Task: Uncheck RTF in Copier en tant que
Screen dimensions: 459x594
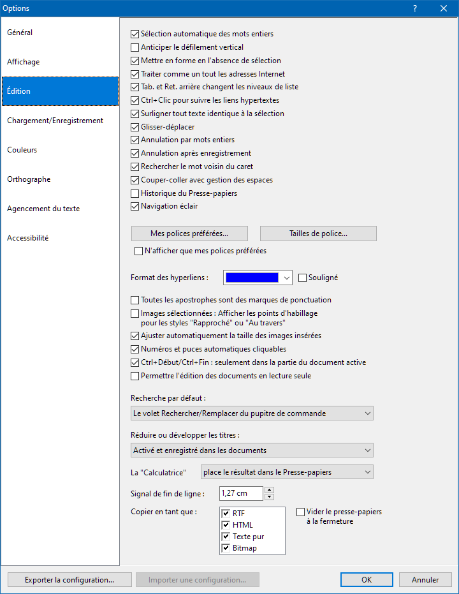Action: (x=226, y=514)
